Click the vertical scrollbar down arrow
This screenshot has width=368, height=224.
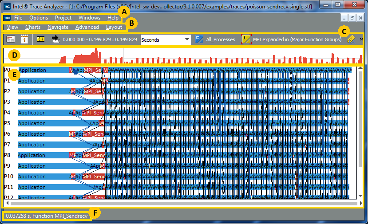tap(360, 196)
